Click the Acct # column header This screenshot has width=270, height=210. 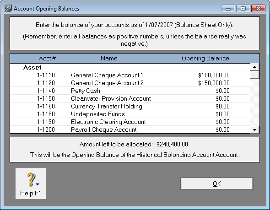(47, 59)
